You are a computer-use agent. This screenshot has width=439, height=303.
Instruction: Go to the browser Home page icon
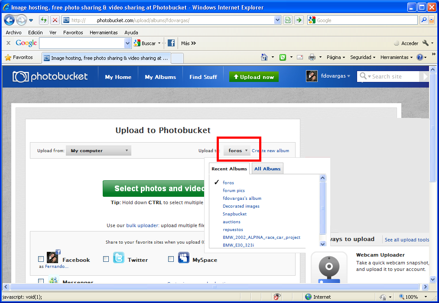pyautogui.click(x=264, y=57)
